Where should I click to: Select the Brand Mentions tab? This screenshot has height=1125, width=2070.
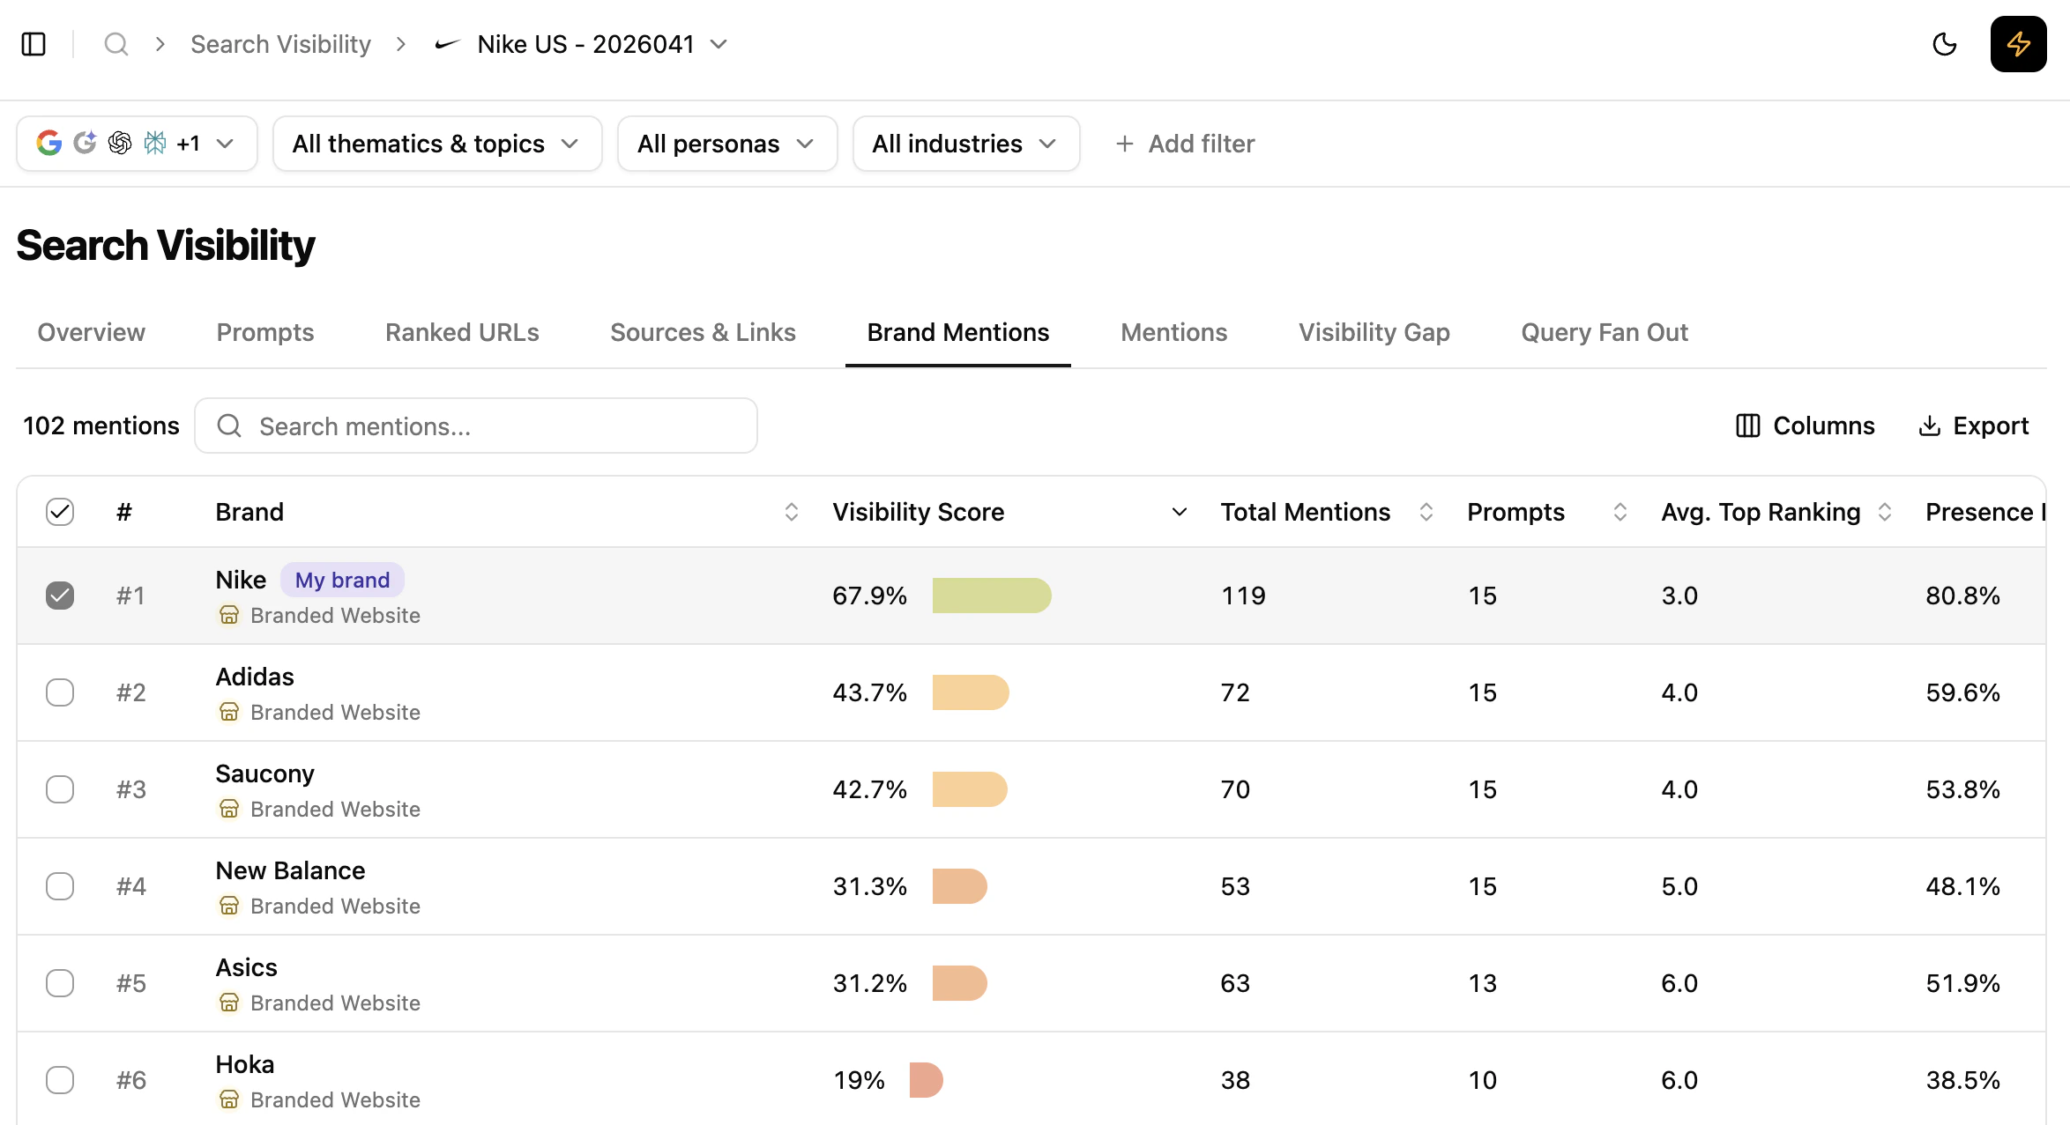[x=958, y=332]
